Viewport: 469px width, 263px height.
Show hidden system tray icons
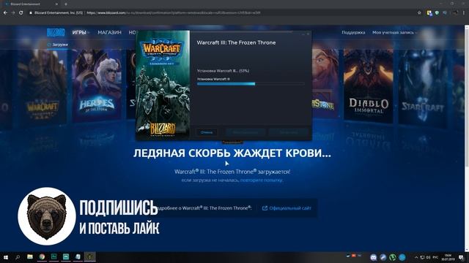416,257
